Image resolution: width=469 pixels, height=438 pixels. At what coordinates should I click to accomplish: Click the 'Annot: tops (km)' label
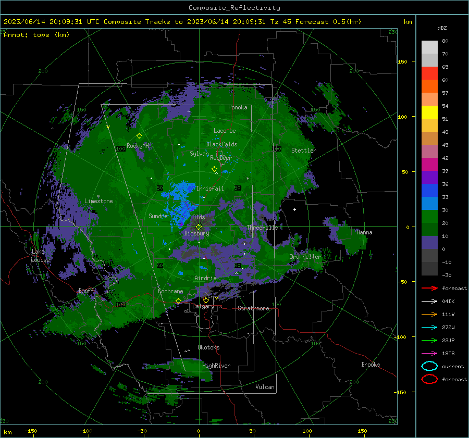pyautogui.click(x=36, y=35)
